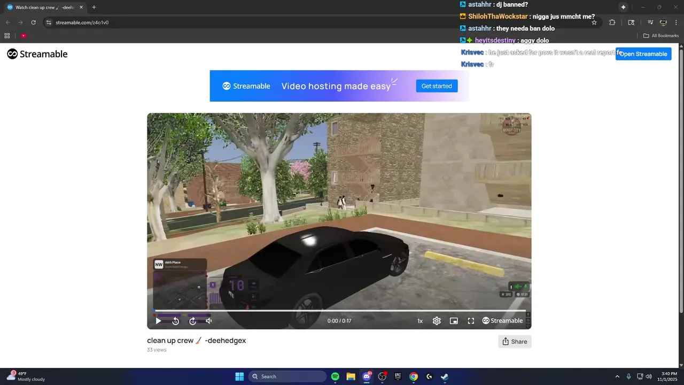
Task: Open the Windows Start menu
Action: pyautogui.click(x=239, y=376)
